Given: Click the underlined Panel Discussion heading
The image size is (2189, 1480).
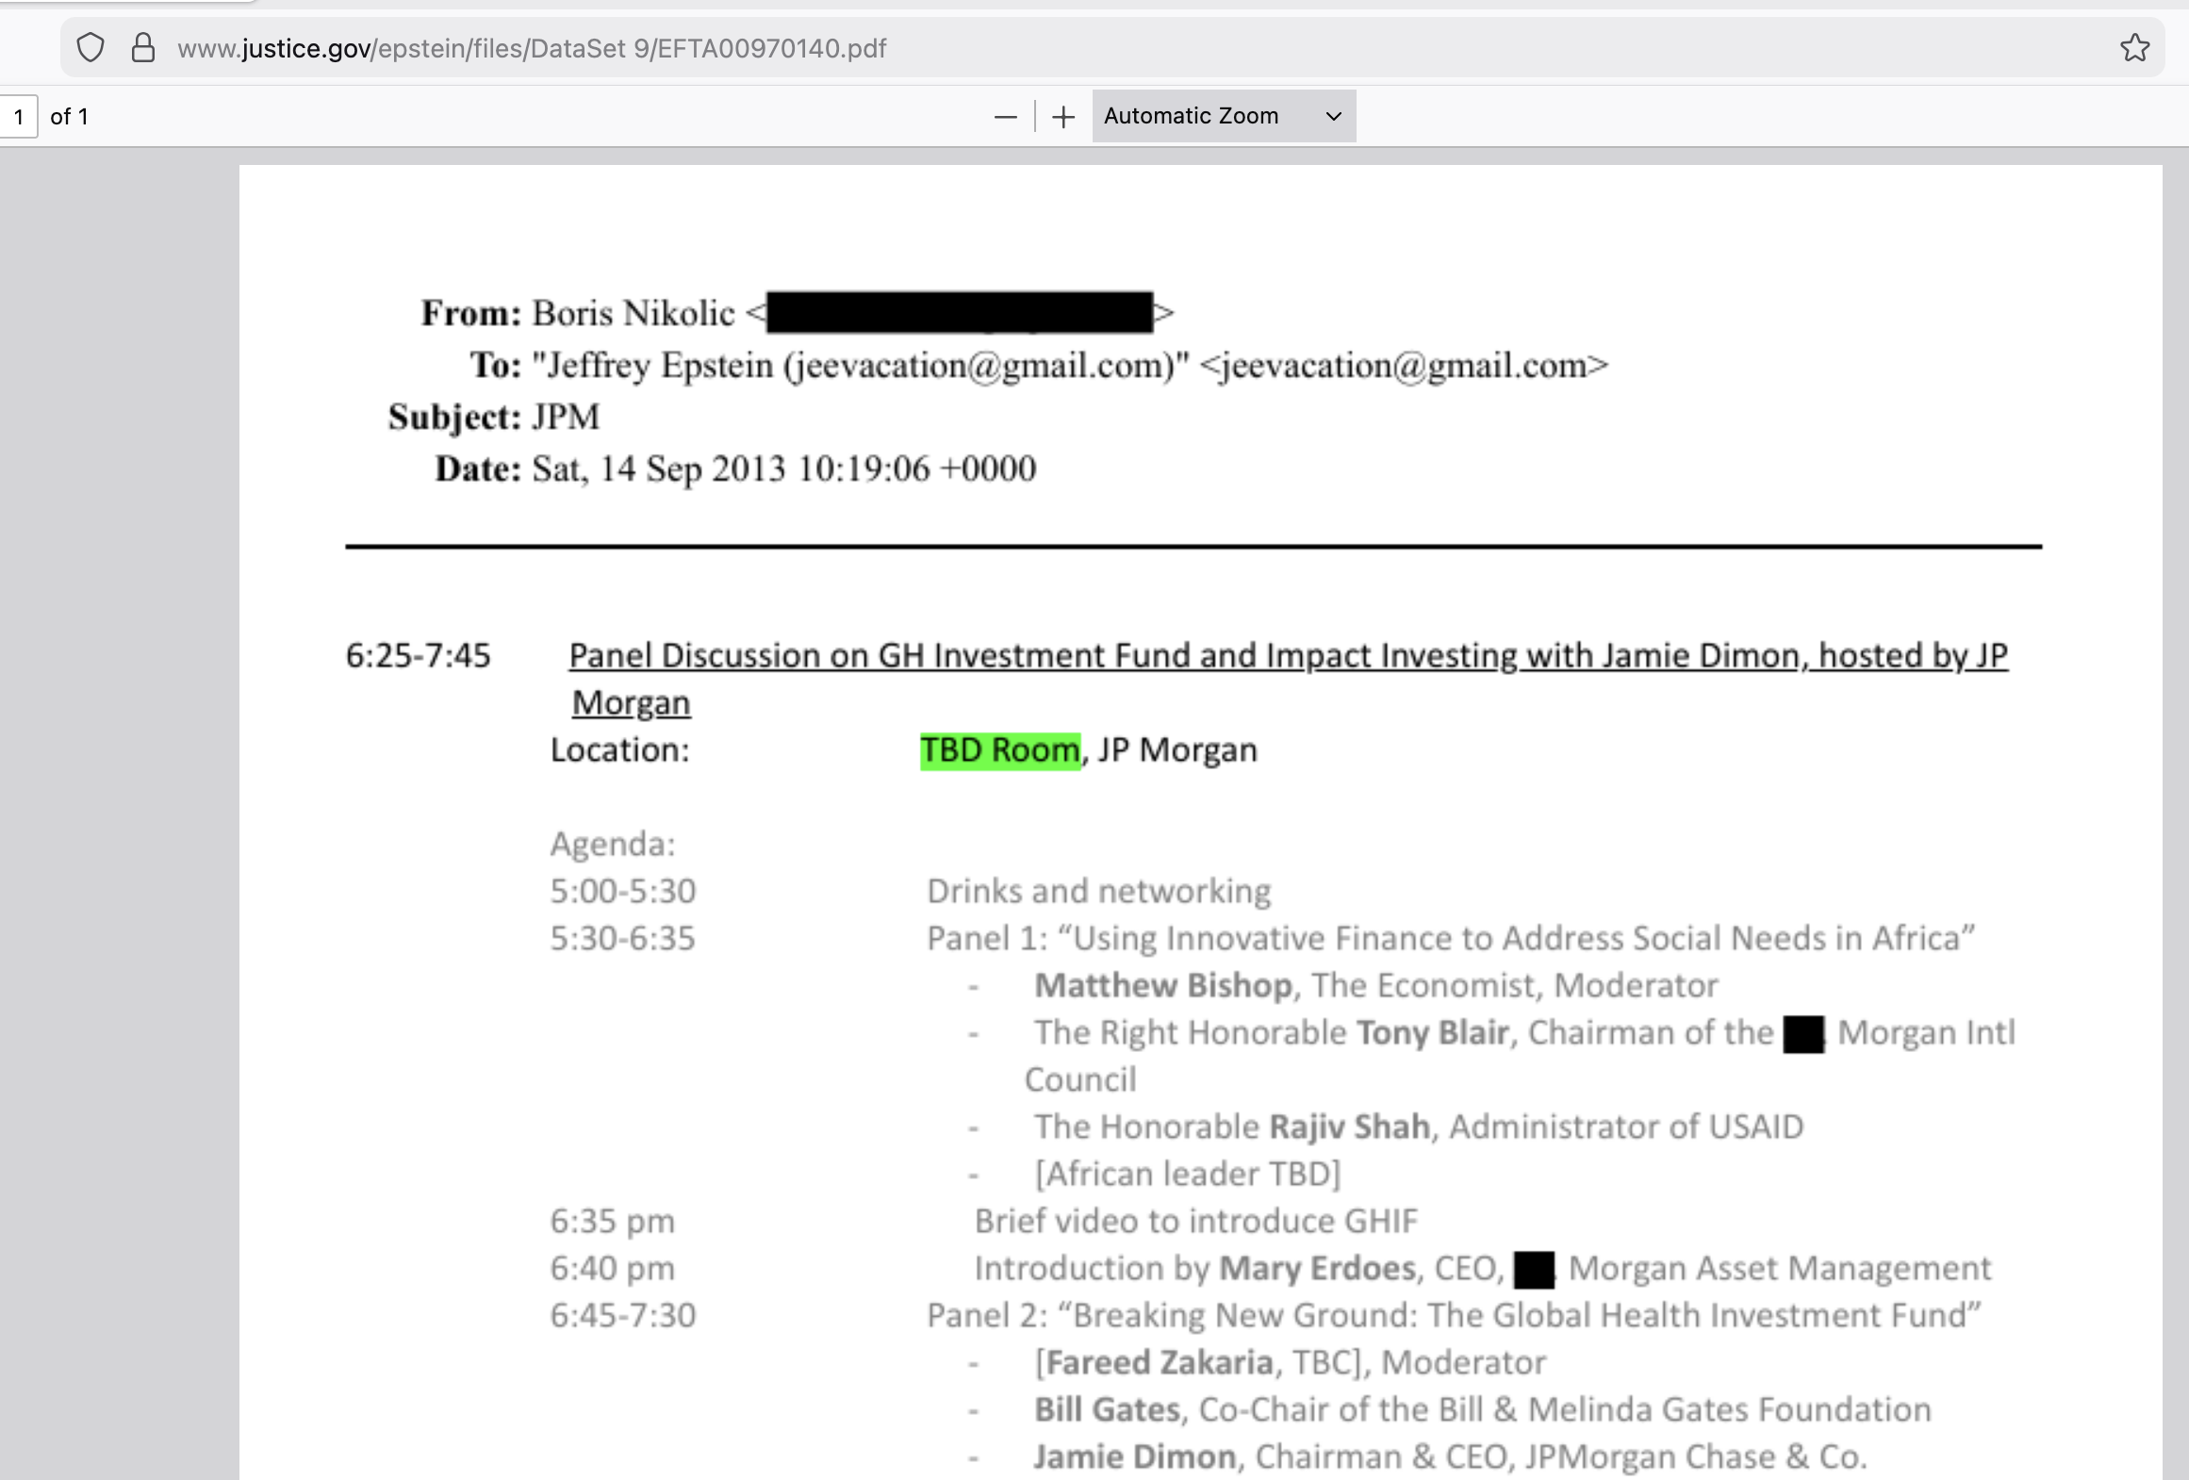Looking at the screenshot, I should coord(1288,655).
